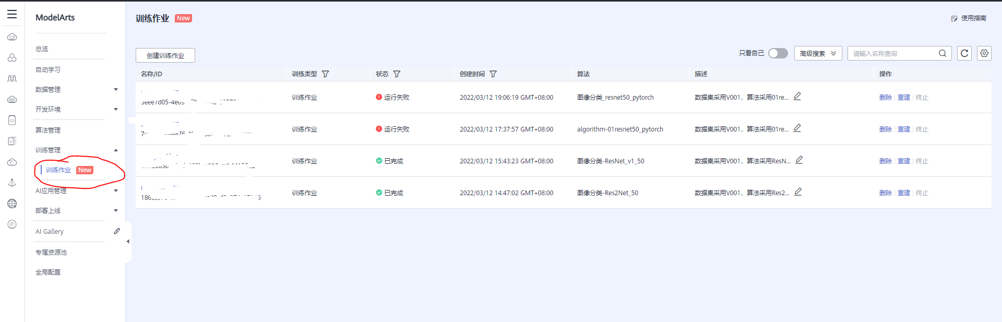Viewport: 1002px width, 322px height.
Task: Expand the 部署上线 menu arrow
Action: coord(116,210)
